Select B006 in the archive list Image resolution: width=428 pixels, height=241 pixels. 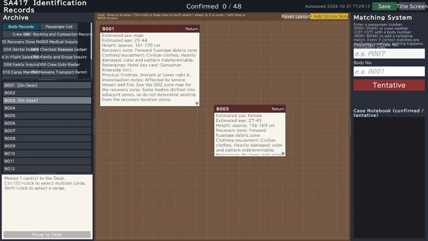(47, 123)
